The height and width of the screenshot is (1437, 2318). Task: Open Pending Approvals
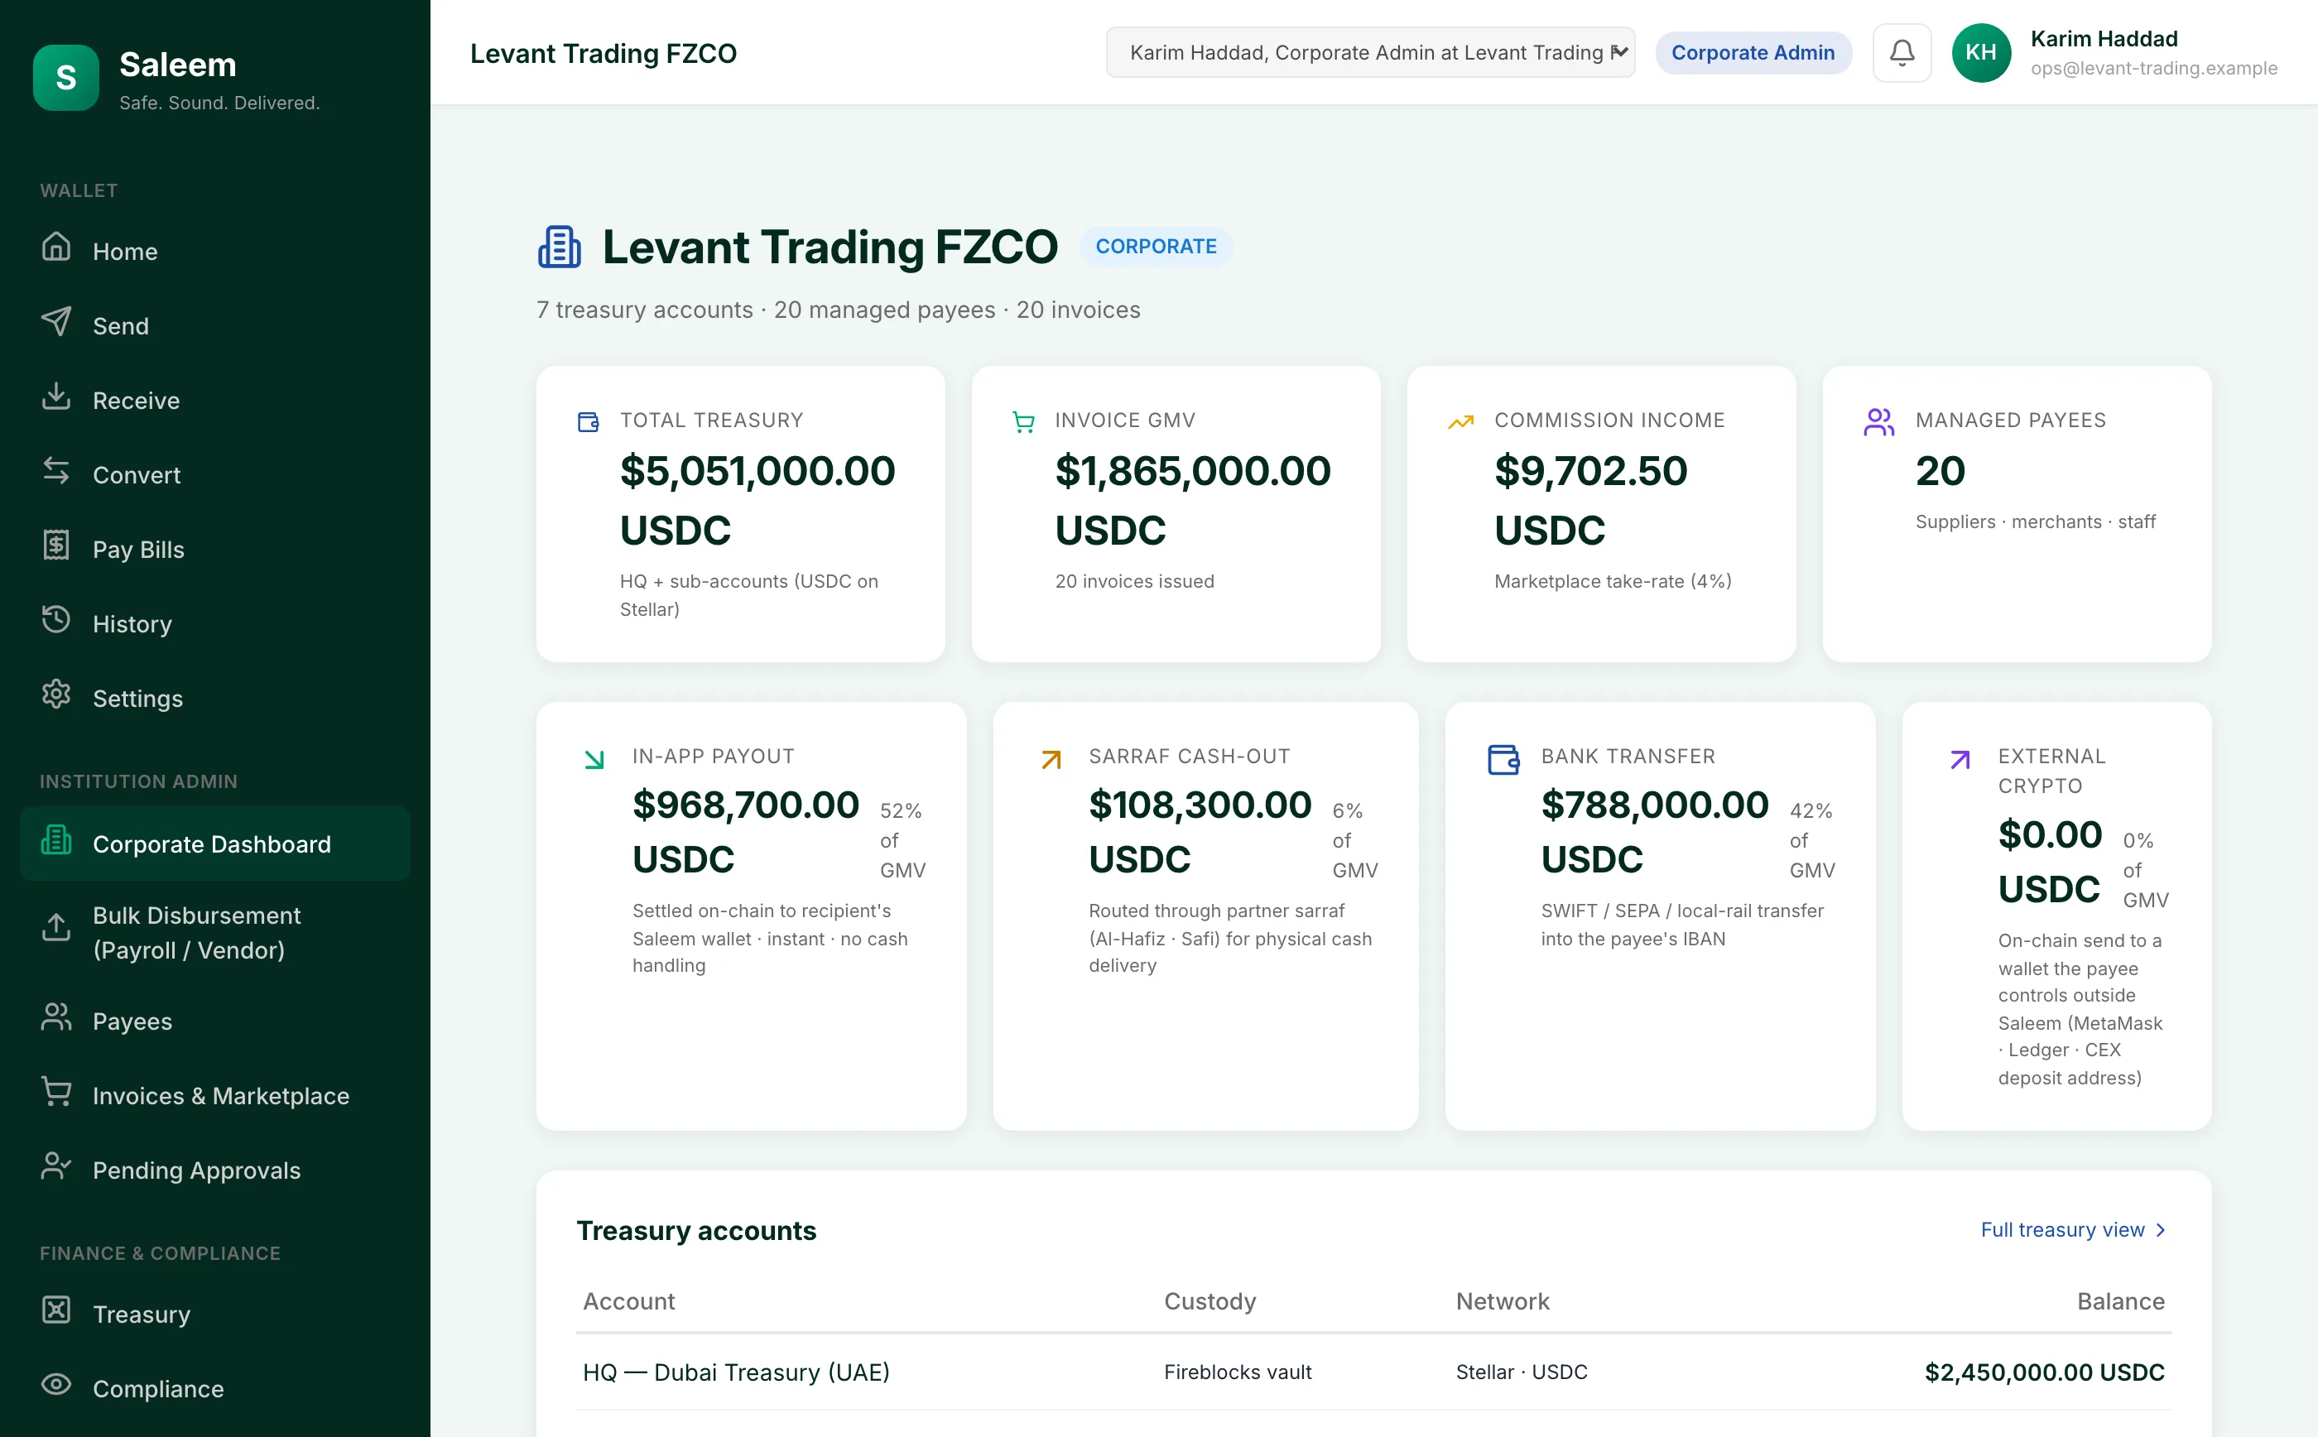point(214,1170)
